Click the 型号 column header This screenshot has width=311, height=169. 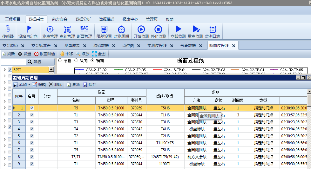(111, 101)
